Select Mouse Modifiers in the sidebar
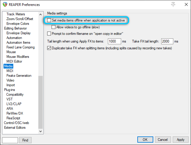The image size is (191, 145). (18, 57)
